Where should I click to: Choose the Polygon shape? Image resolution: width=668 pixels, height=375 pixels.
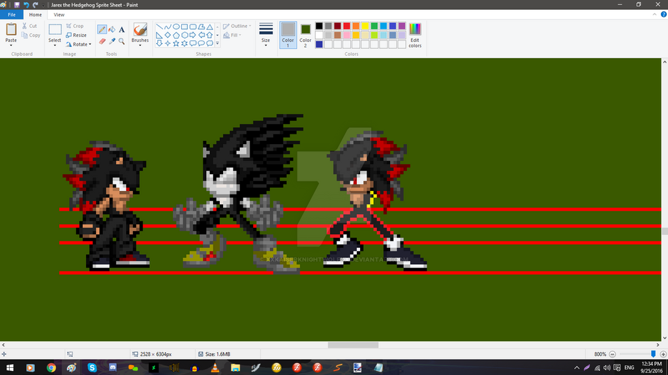coord(201,27)
